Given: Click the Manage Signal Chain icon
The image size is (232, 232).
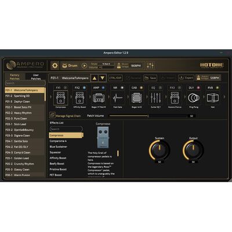Looking at the screenshot, I should tap(52, 115).
